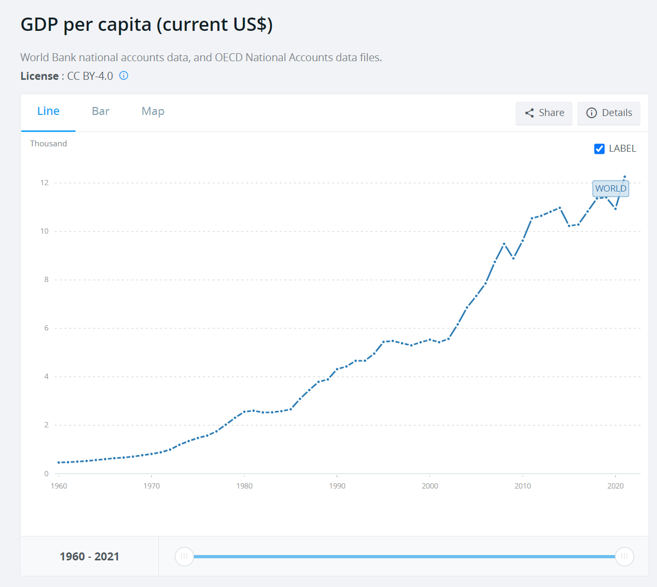The height and width of the screenshot is (587, 657).
Task: Click the WORLD label on the chart line
Action: click(x=610, y=188)
